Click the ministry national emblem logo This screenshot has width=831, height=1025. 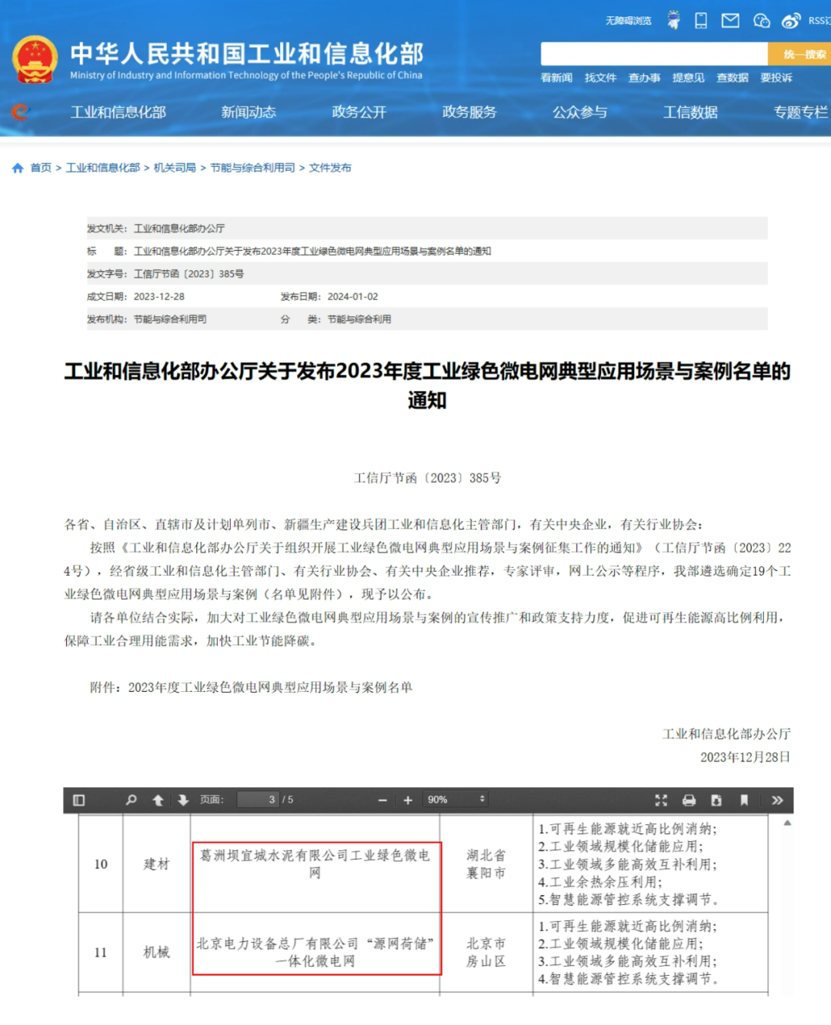[35, 59]
